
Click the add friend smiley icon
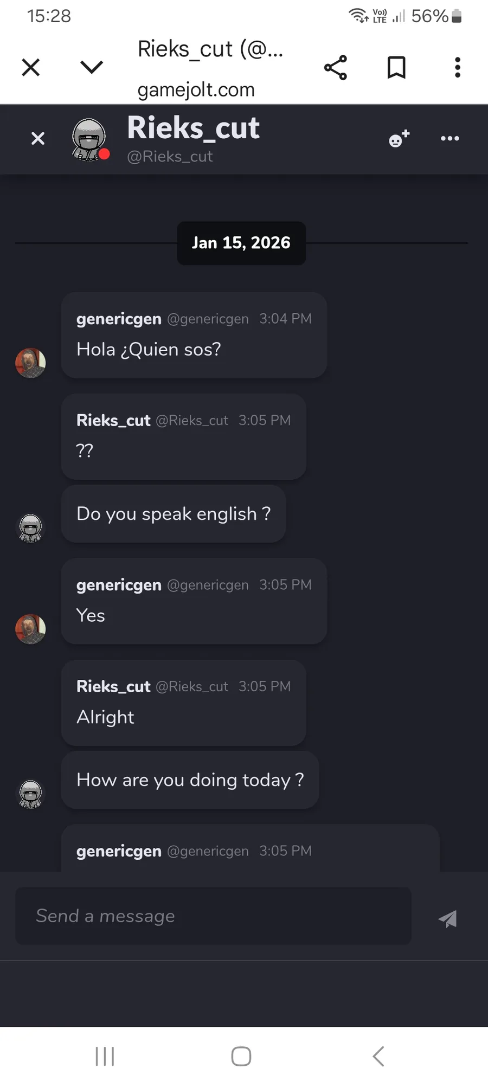click(399, 139)
